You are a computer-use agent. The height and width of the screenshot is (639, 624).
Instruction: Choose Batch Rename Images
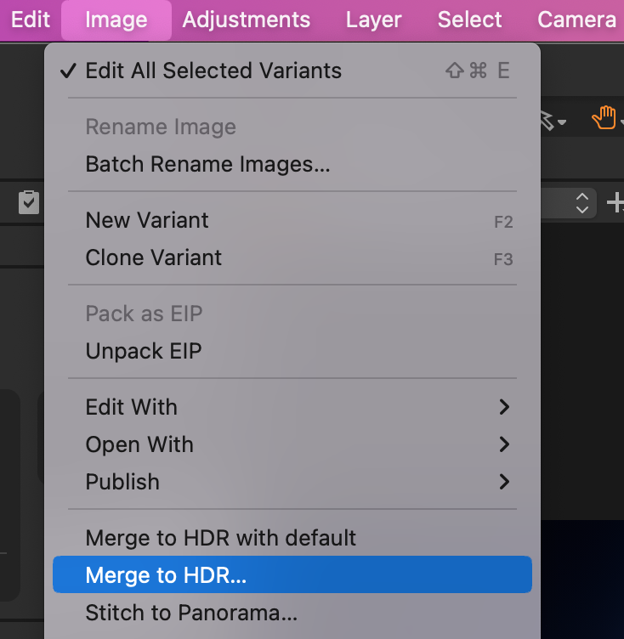tap(207, 164)
